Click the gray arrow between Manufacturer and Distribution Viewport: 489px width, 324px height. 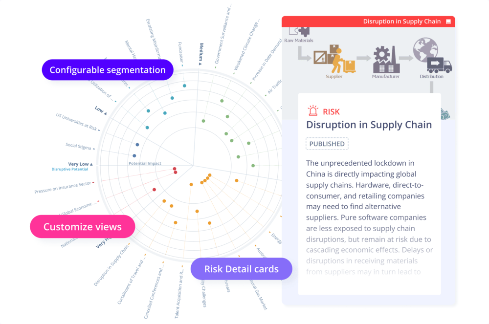(x=405, y=58)
